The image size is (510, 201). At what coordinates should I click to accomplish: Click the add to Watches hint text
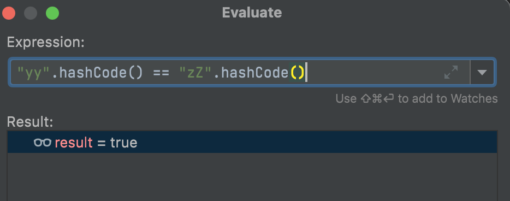pos(417,98)
